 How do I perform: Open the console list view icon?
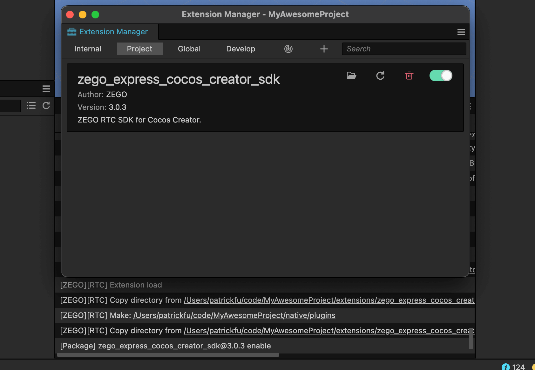[31, 106]
